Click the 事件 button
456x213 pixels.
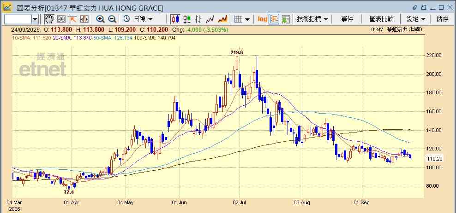pos(347,19)
